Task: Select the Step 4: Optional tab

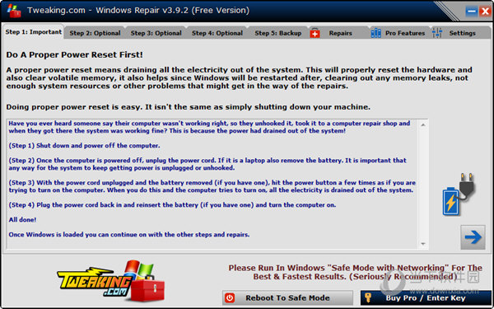Action: coord(217,33)
